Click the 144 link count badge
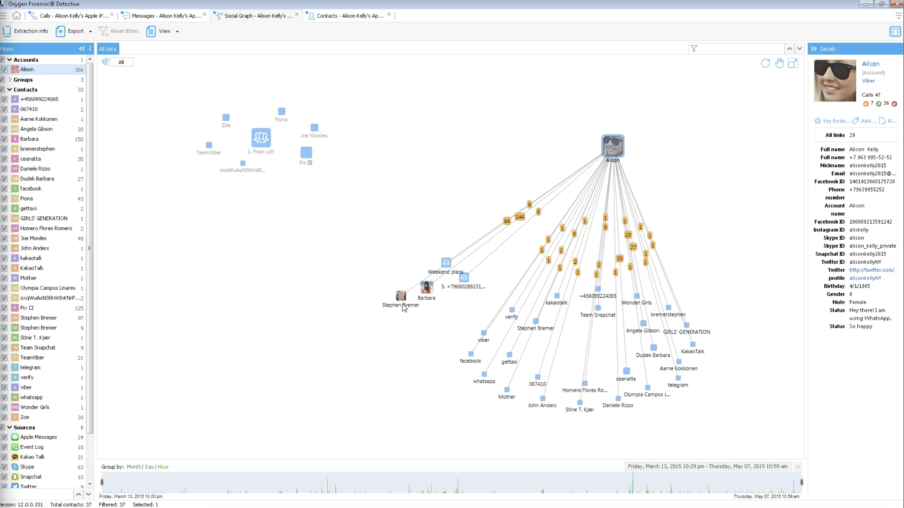 click(520, 217)
